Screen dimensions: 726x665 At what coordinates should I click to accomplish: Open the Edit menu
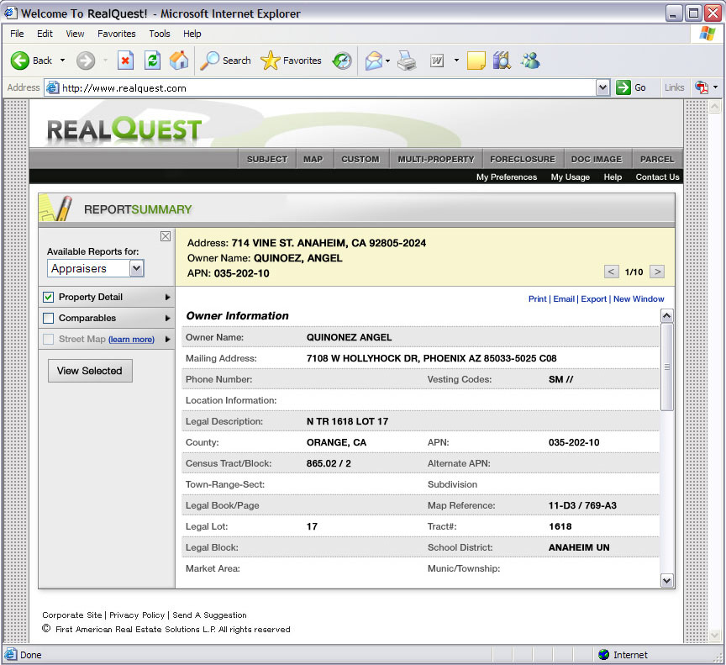(x=45, y=34)
